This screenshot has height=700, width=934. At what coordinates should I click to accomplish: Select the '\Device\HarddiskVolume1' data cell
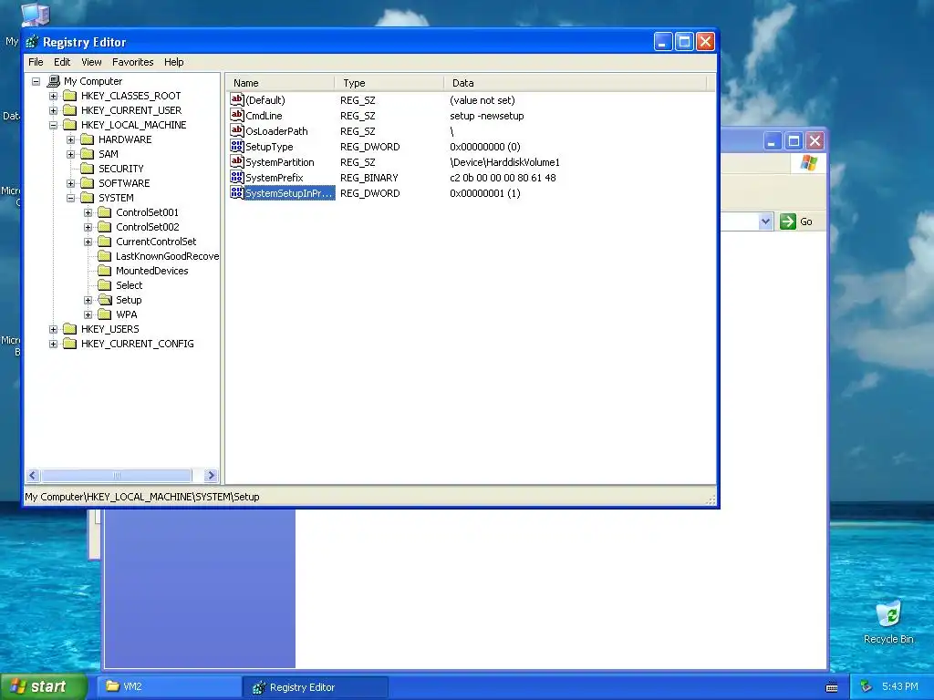click(x=504, y=162)
